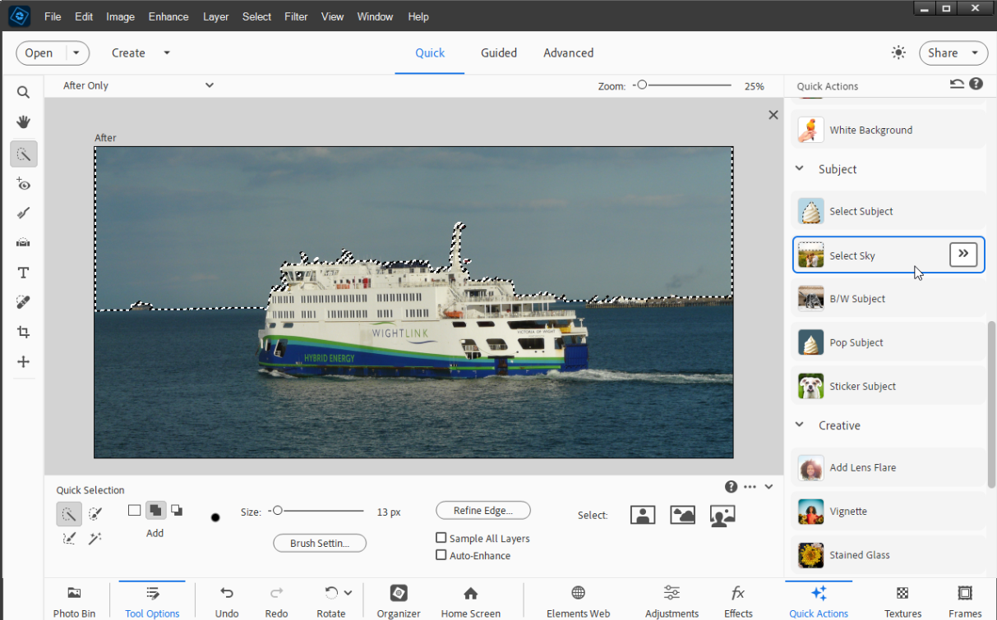This screenshot has height=620, width=997.
Task: Select the Type tool
Action: click(x=23, y=272)
